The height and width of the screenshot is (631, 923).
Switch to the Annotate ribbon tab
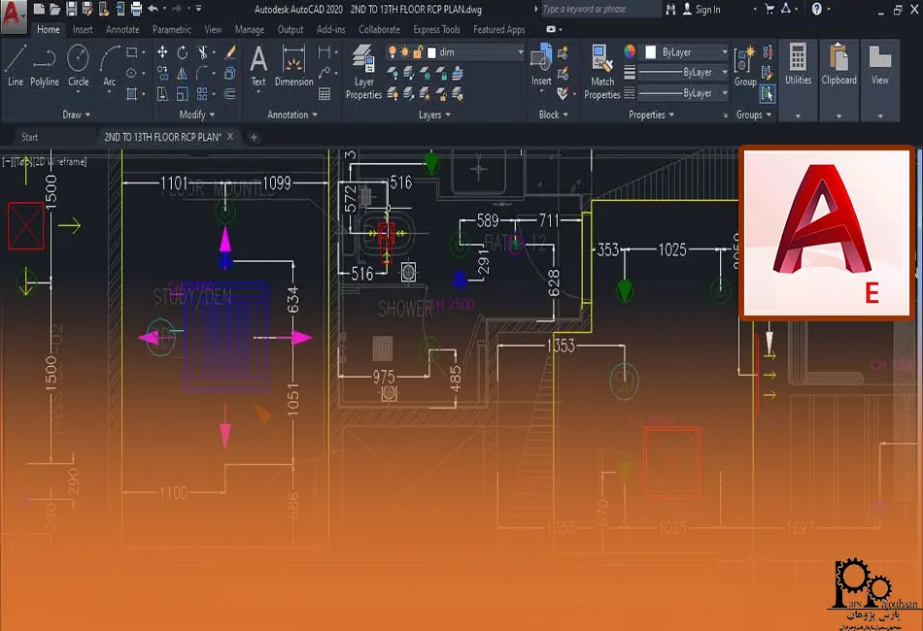click(122, 29)
